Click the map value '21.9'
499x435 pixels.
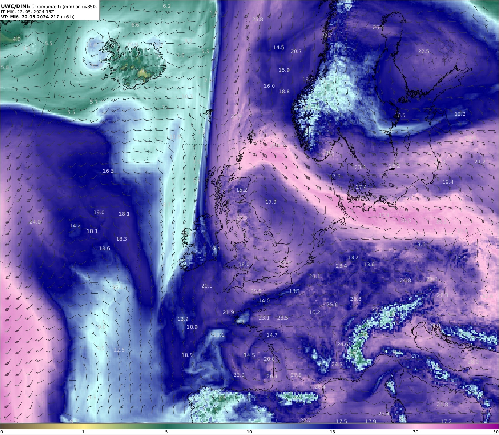point(228,312)
